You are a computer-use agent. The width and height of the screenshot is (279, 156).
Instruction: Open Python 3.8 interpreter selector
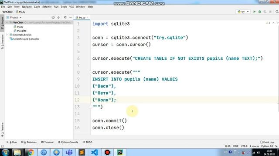click(x=267, y=146)
